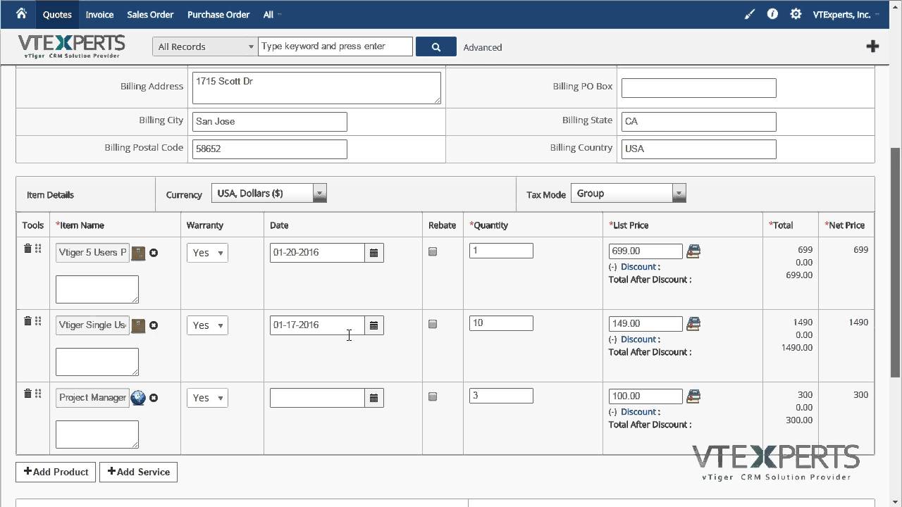Click the Billing City field San Jose
This screenshot has height=507, width=902.
click(269, 121)
